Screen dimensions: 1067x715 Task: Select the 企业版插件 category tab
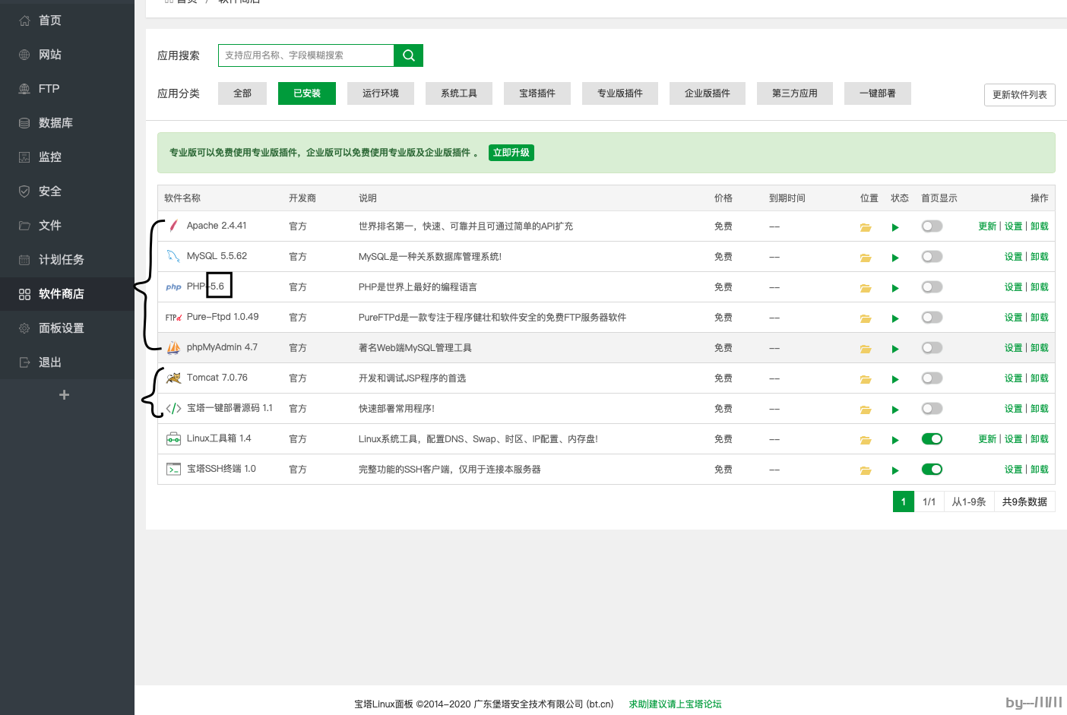pyautogui.click(x=708, y=93)
